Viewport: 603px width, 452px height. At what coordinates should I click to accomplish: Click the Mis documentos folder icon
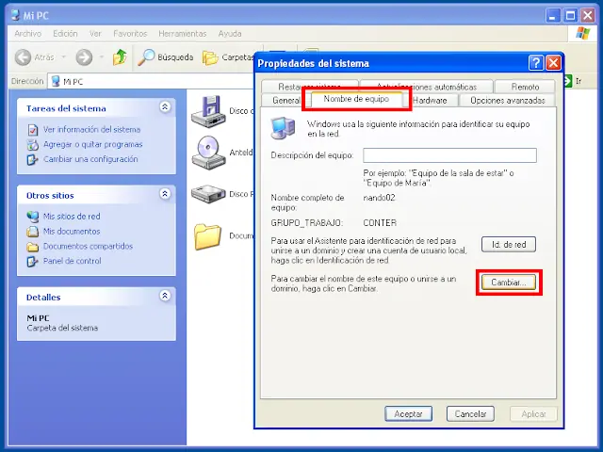point(32,232)
